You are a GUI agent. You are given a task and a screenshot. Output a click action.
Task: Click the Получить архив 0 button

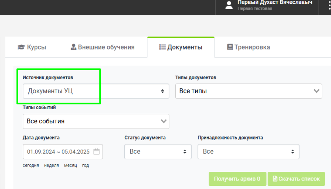(x=237, y=179)
